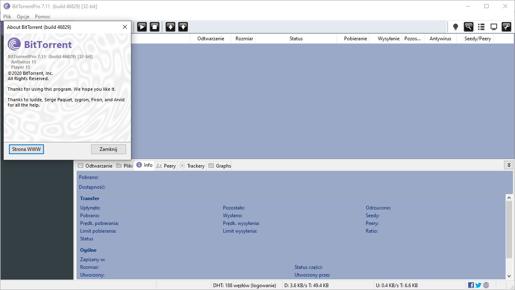Screen dimensions: 515x290
Task: Click the Strona WWW button
Action: pos(26,149)
